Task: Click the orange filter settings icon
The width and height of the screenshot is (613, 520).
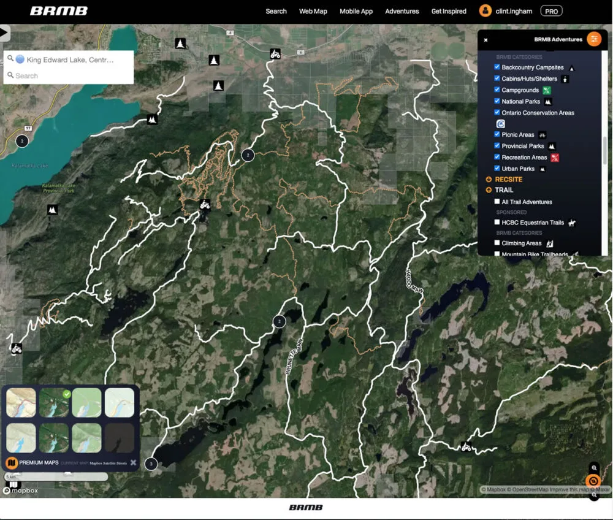Action: coord(593,39)
